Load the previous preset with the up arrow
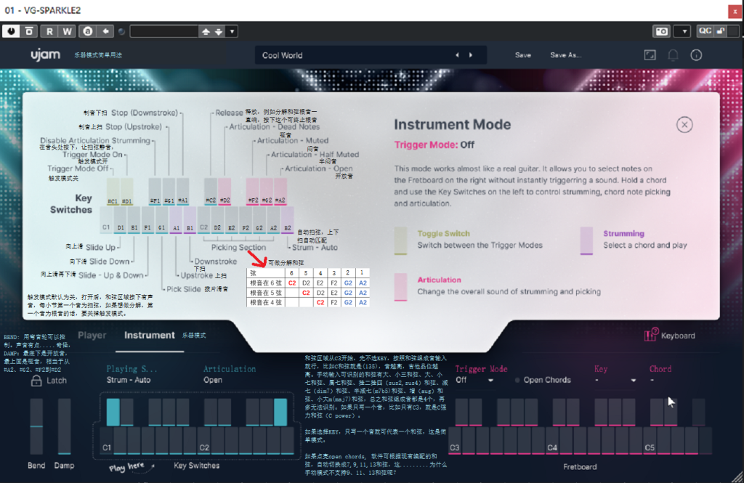The width and height of the screenshot is (744, 483). click(206, 32)
